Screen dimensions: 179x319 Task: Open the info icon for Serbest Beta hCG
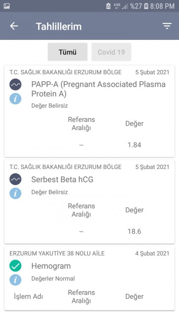coord(15,193)
